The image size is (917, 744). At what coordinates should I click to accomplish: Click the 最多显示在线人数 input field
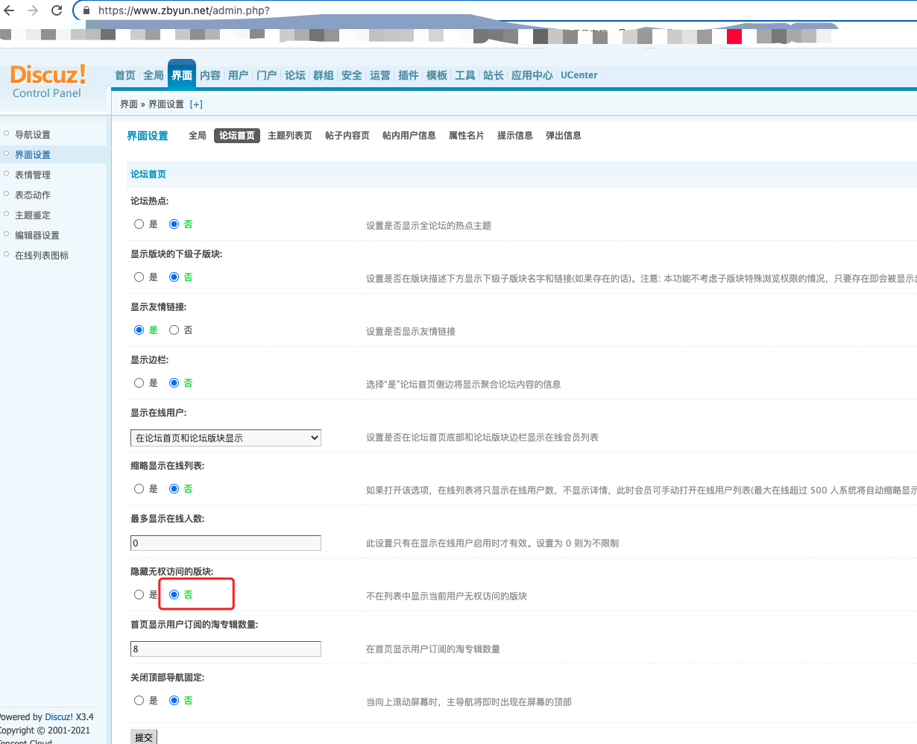point(225,543)
